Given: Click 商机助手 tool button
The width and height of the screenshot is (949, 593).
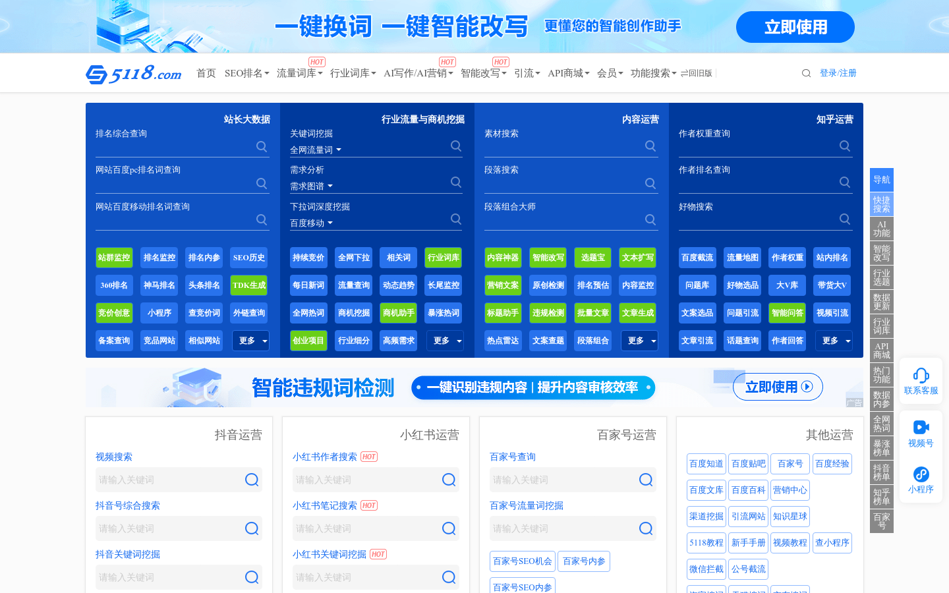Looking at the screenshot, I should click(398, 313).
